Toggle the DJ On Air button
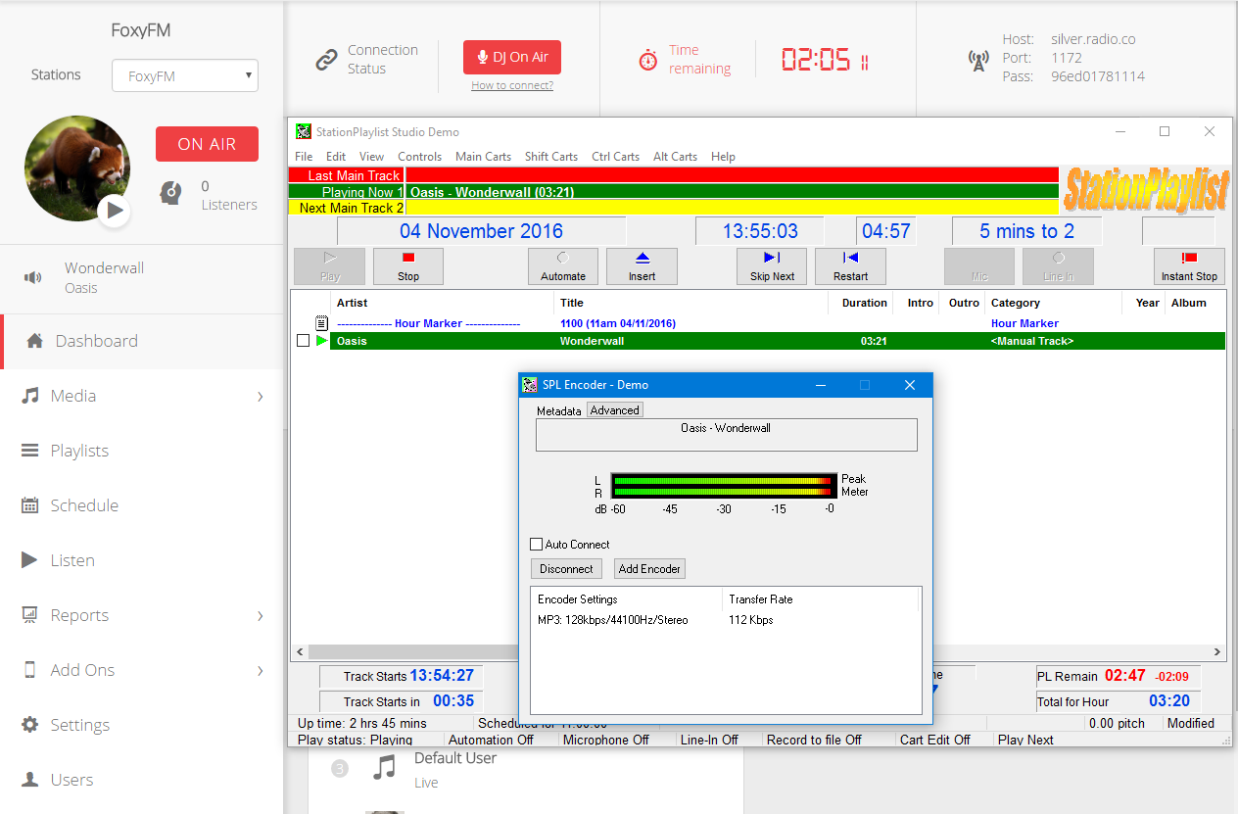This screenshot has width=1238, height=814. click(x=512, y=58)
